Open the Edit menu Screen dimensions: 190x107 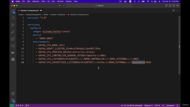[x=28, y=1]
